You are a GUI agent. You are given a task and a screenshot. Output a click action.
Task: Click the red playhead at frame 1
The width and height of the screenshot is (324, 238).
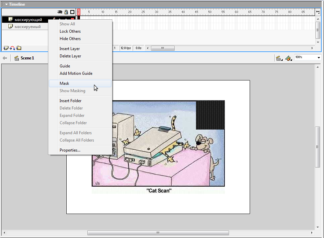(x=79, y=12)
